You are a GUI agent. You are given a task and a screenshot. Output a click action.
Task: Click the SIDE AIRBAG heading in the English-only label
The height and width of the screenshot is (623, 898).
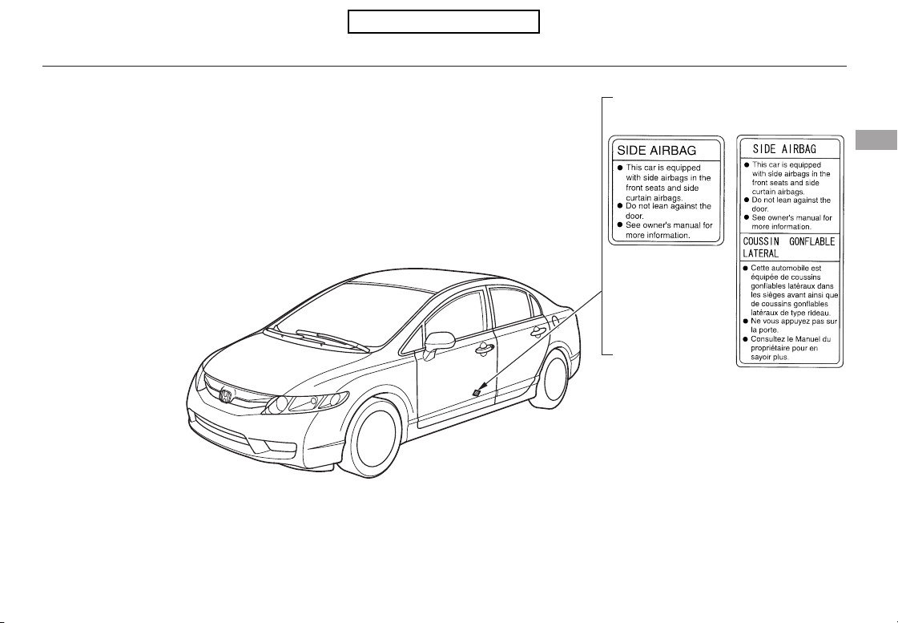656,151
